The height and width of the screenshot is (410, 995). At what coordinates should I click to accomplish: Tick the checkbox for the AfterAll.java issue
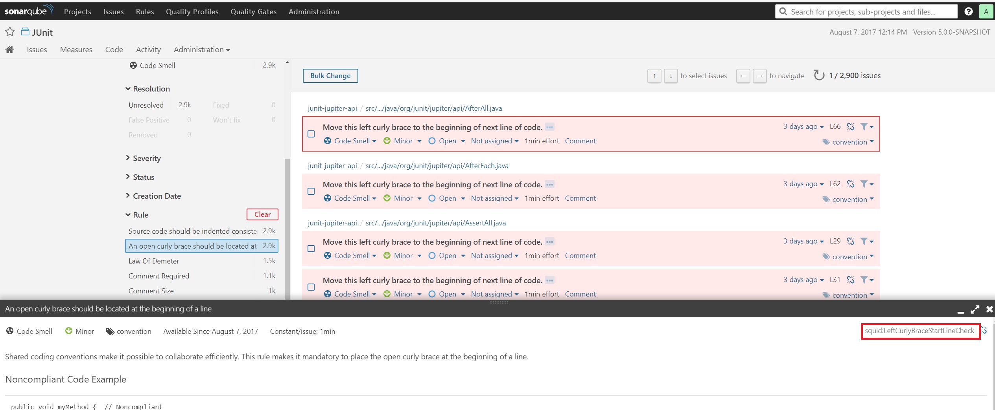[311, 134]
